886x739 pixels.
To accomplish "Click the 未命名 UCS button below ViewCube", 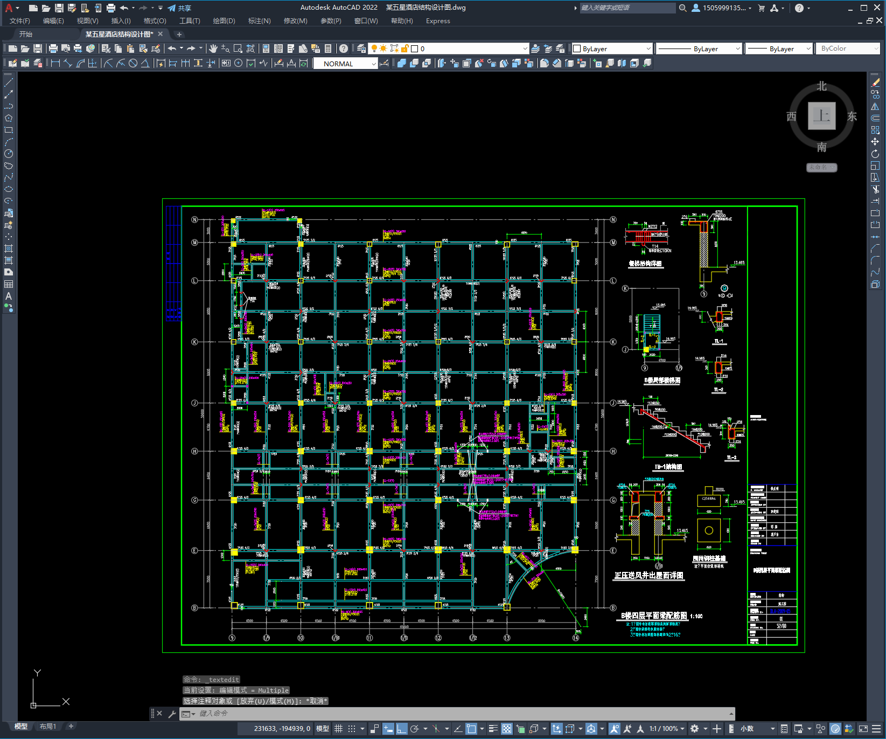I will 821,167.
